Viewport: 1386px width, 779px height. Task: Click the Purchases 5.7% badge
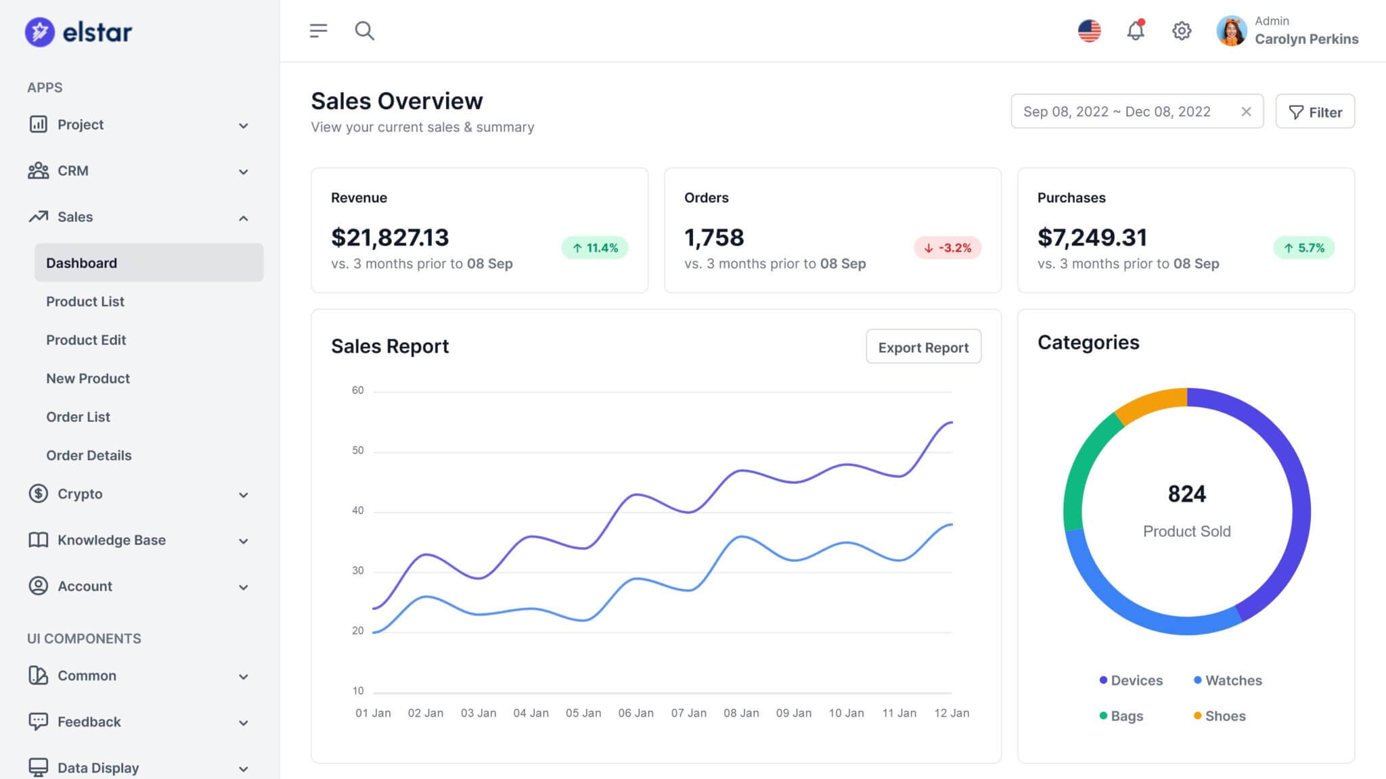[1304, 247]
